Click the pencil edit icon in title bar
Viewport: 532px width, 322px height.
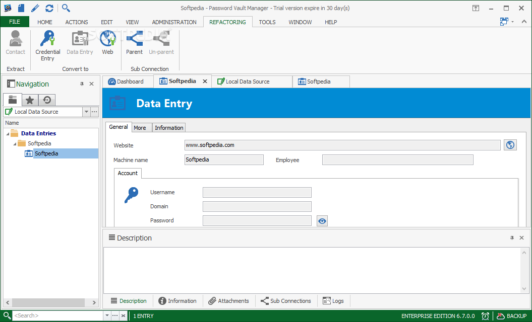point(35,8)
